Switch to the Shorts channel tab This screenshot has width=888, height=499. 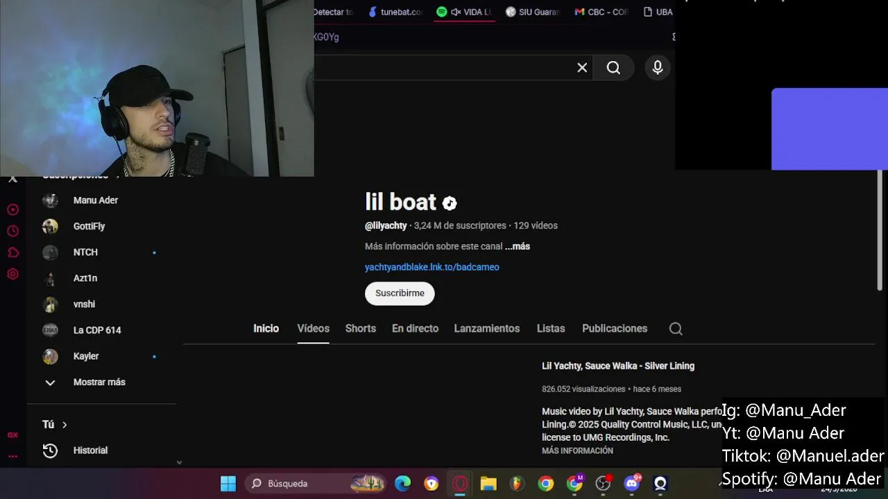tap(361, 329)
